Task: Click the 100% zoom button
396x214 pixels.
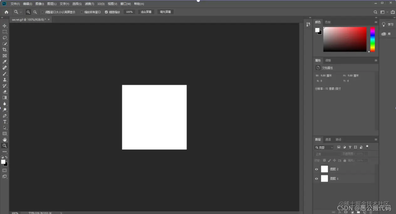Action: click(x=129, y=12)
